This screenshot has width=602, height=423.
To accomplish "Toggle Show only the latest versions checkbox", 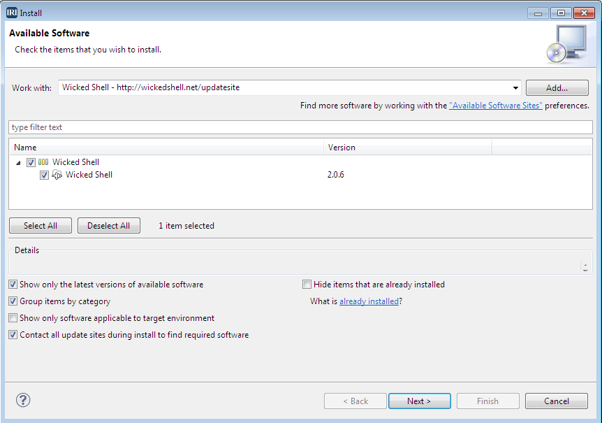I will tap(13, 285).
